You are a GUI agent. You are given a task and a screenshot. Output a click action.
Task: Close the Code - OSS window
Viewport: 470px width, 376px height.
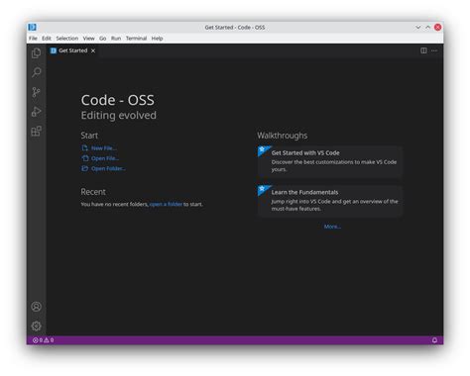tap(437, 27)
